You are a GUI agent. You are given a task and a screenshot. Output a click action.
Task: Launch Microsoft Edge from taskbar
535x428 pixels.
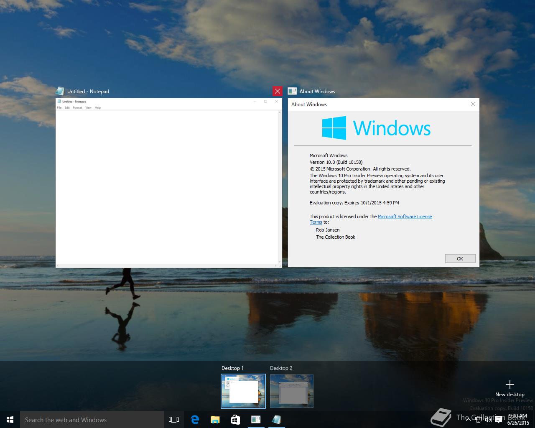click(x=195, y=420)
